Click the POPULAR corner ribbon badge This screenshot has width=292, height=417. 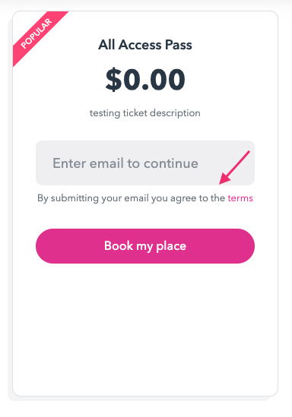tap(36, 33)
